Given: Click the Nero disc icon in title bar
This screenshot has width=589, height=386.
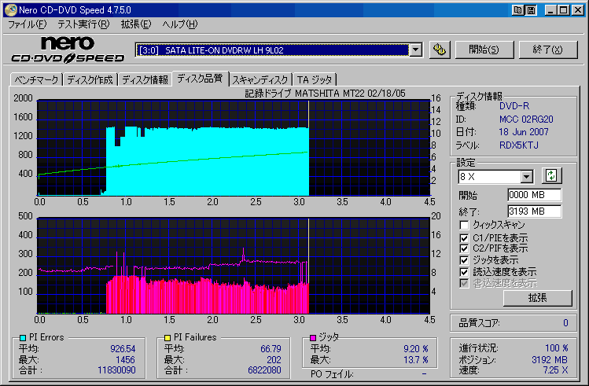Looking at the screenshot, I should [x=10, y=9].
